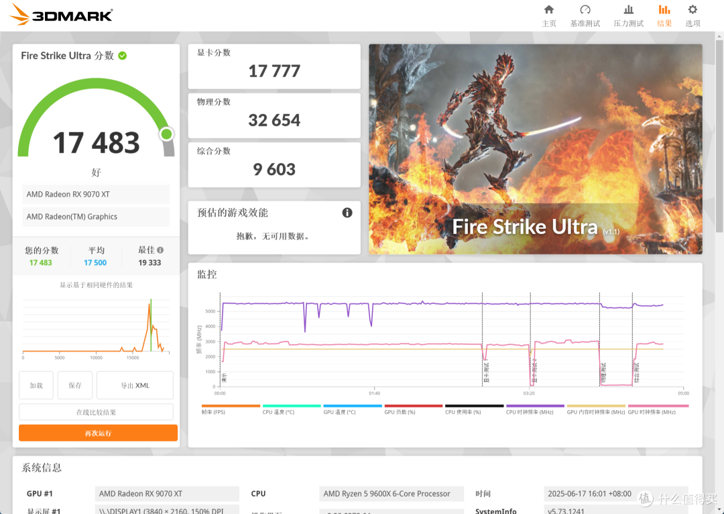Click the 3DMark logo
The width and height of the screenshot is (724, 514).
[62, 14]
